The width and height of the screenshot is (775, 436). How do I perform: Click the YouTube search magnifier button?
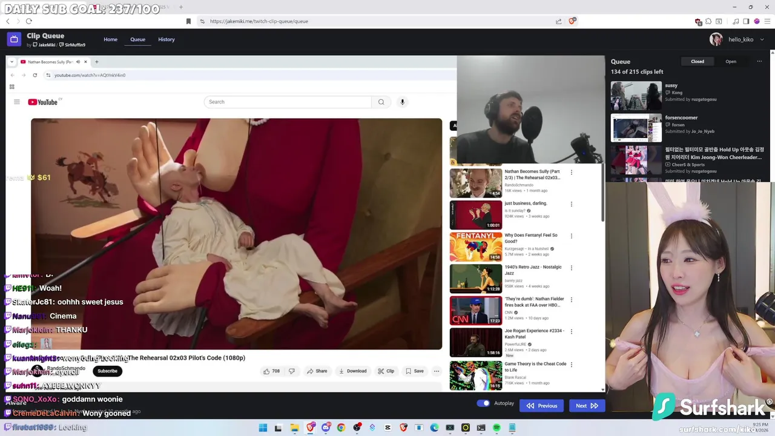pyautogui.click(x=381, y=102)
